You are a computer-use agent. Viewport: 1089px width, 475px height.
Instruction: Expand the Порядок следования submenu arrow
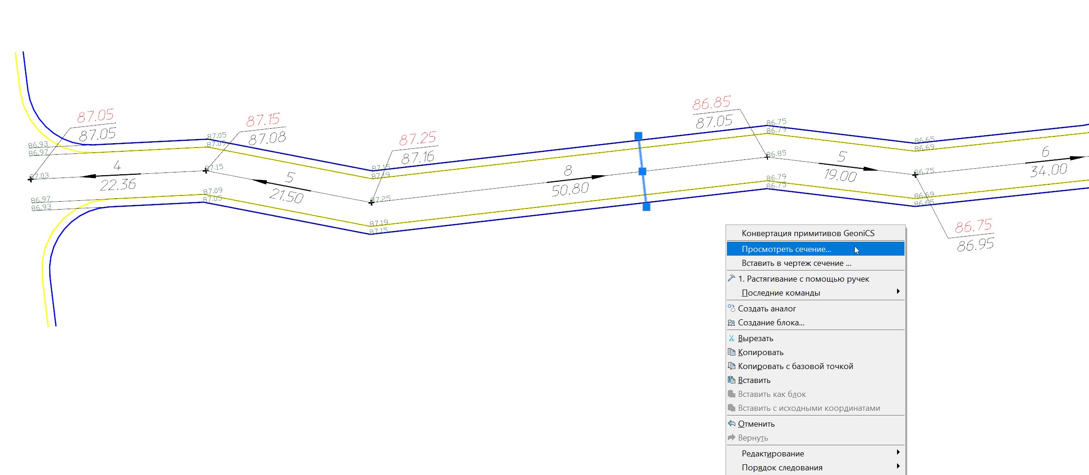click(x=898, y=467)
